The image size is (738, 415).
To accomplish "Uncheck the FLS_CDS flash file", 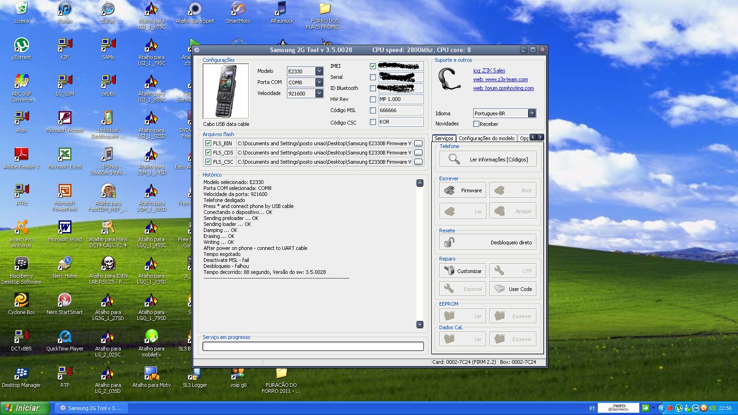I will click(x=208, y=153).
